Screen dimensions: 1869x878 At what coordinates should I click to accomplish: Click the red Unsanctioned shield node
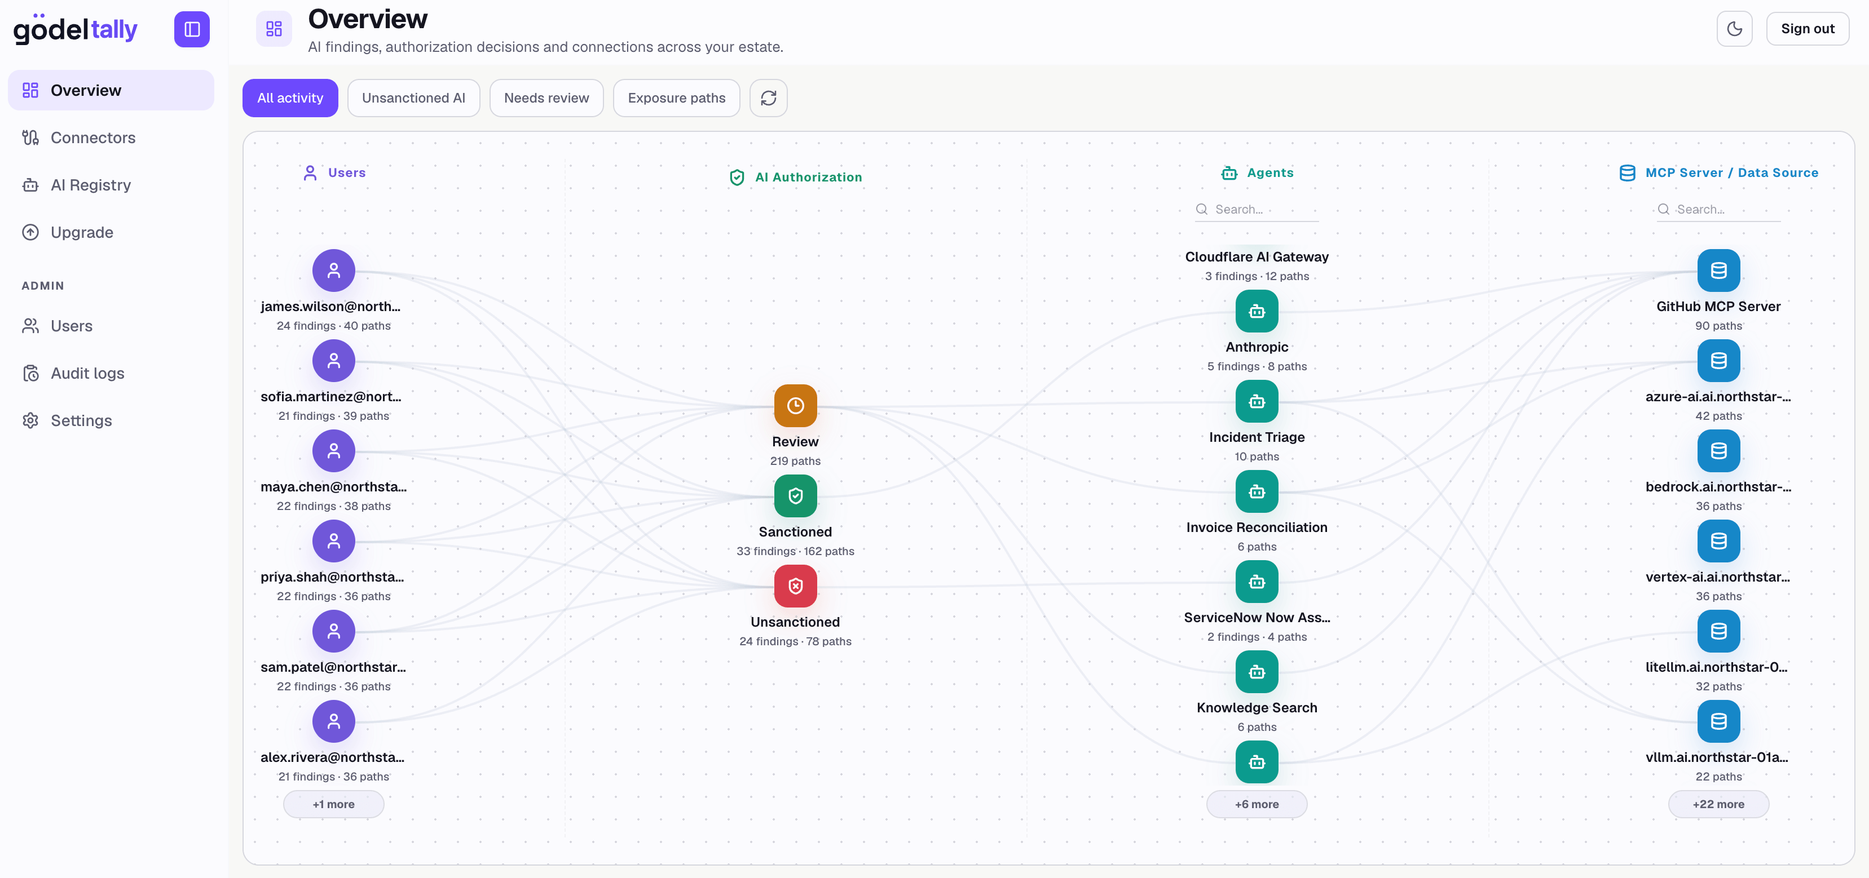(795, 586)
